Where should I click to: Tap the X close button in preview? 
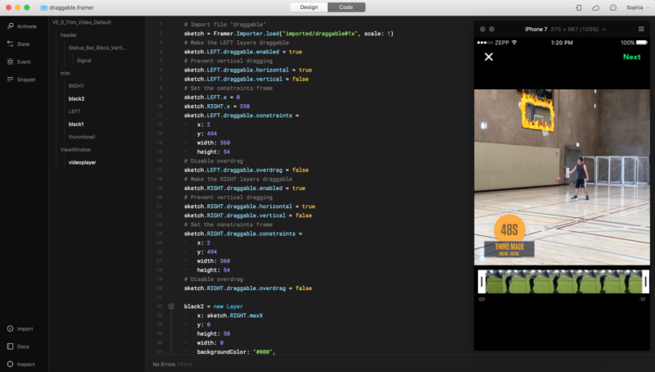(x=489, y=57)
